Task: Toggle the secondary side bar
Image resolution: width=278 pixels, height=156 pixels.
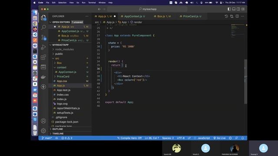Action: point(238,9)
